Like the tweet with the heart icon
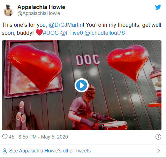Screen dimensions: 166x158 click(5, 137)
